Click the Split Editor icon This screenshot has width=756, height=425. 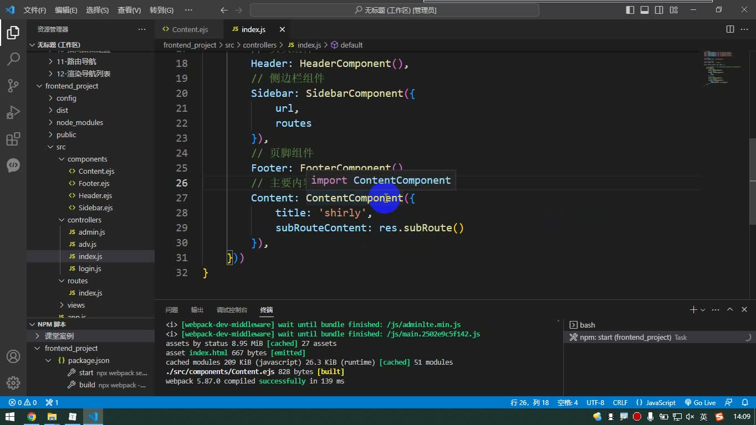(x=730, y=29)
